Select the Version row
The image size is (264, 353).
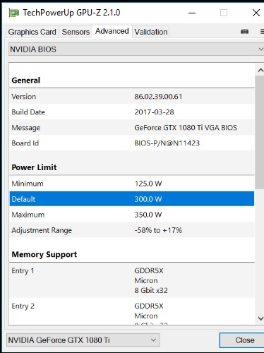pos(132,97)
